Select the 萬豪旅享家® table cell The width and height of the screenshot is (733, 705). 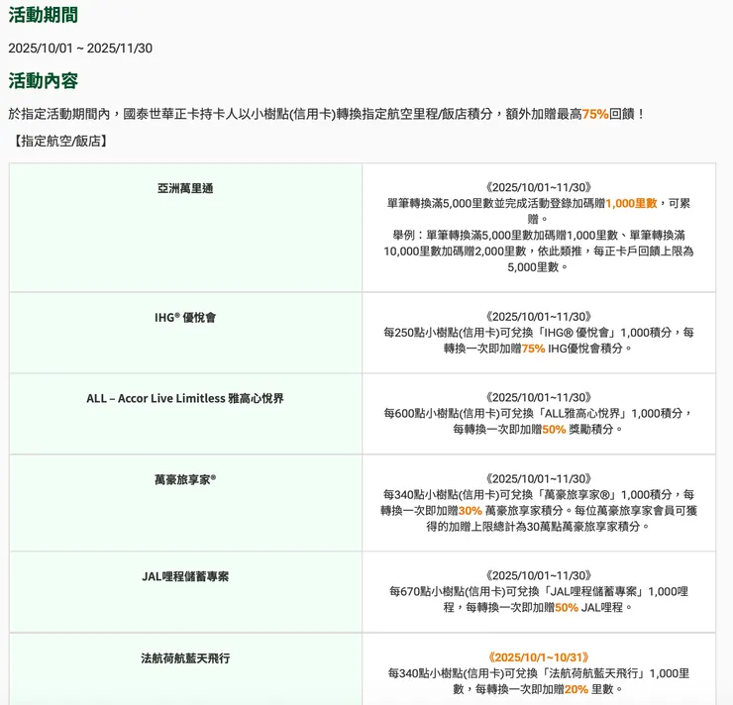click(185, 503)
